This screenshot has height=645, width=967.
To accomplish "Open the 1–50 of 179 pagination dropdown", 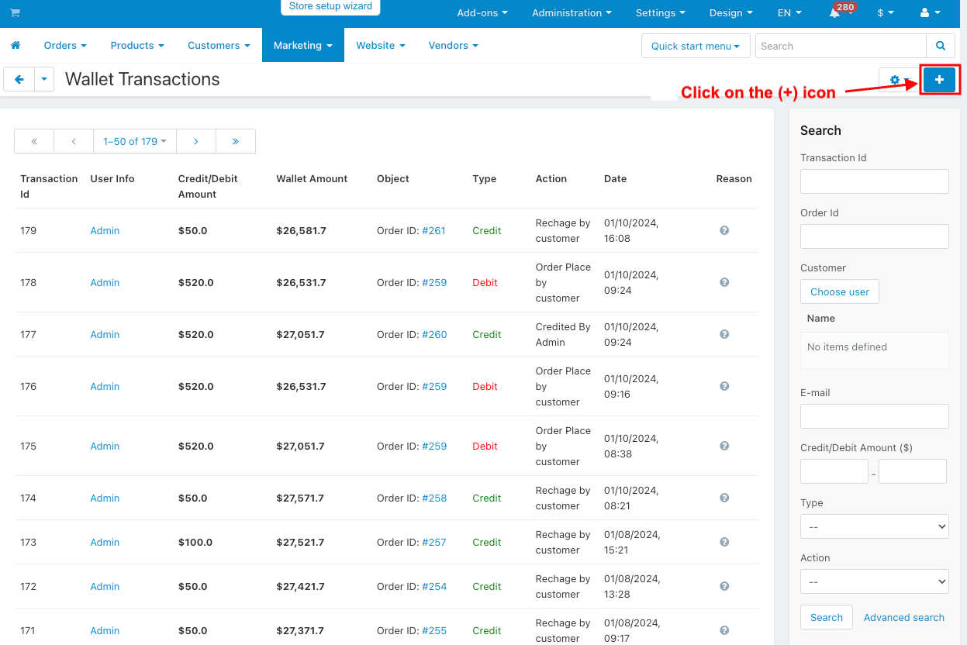I will [135, 141].
